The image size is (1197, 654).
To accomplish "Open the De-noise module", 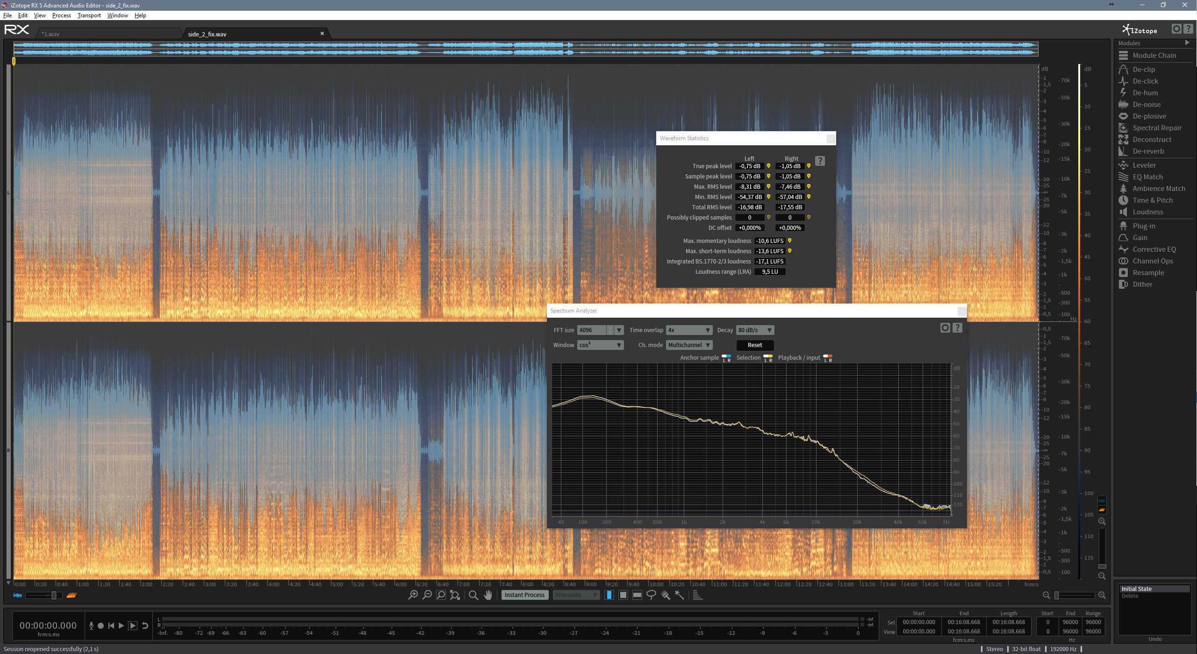I will [1146, 104].
